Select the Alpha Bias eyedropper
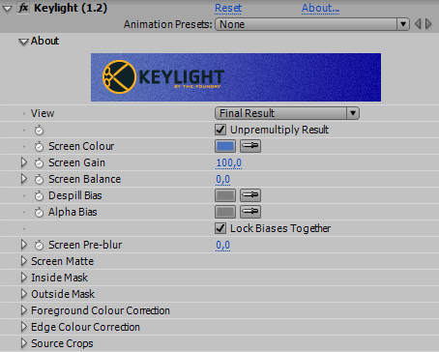The image size is (439, 352). [x=250, y=212]
